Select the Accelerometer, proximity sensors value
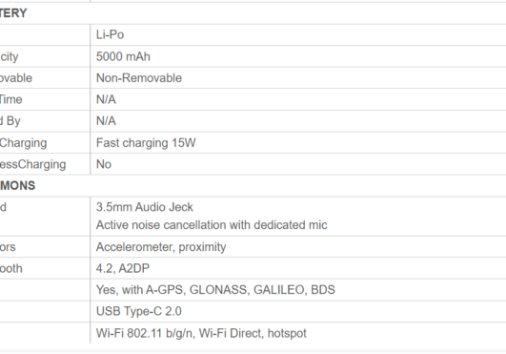506x354 pixels. click(161, 247)
